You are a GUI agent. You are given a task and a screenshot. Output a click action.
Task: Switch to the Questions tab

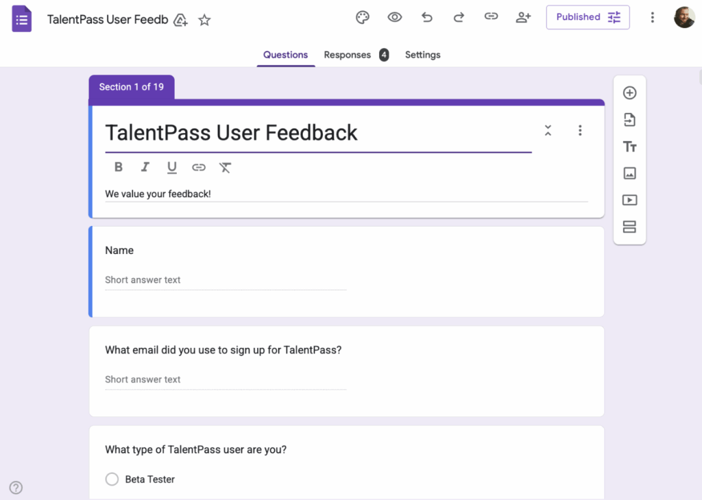pyautogui.click(x=286, y=55)
